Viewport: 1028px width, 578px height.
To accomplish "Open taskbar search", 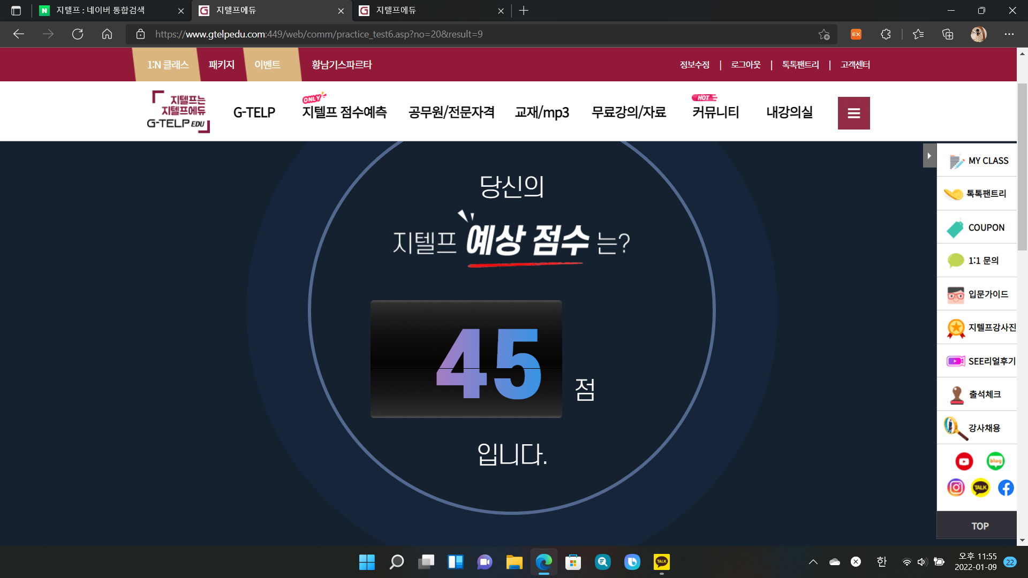I will click(396, 562).
